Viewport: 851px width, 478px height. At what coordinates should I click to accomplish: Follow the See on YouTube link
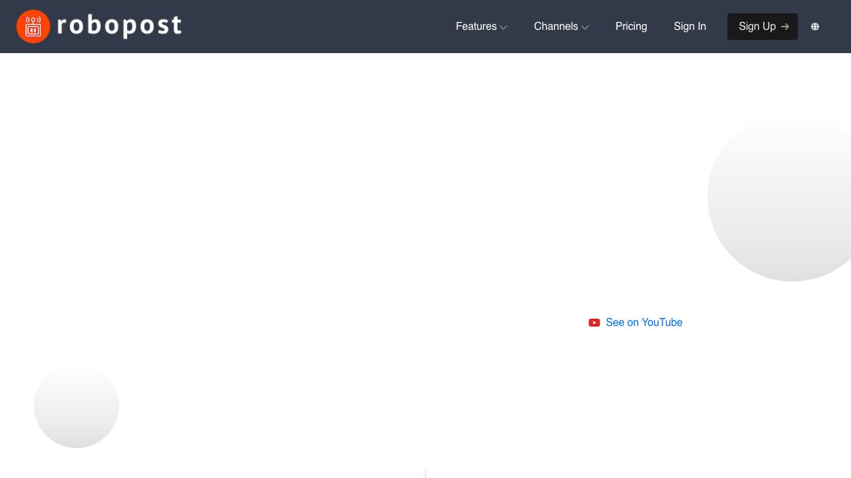click(644, 323)
